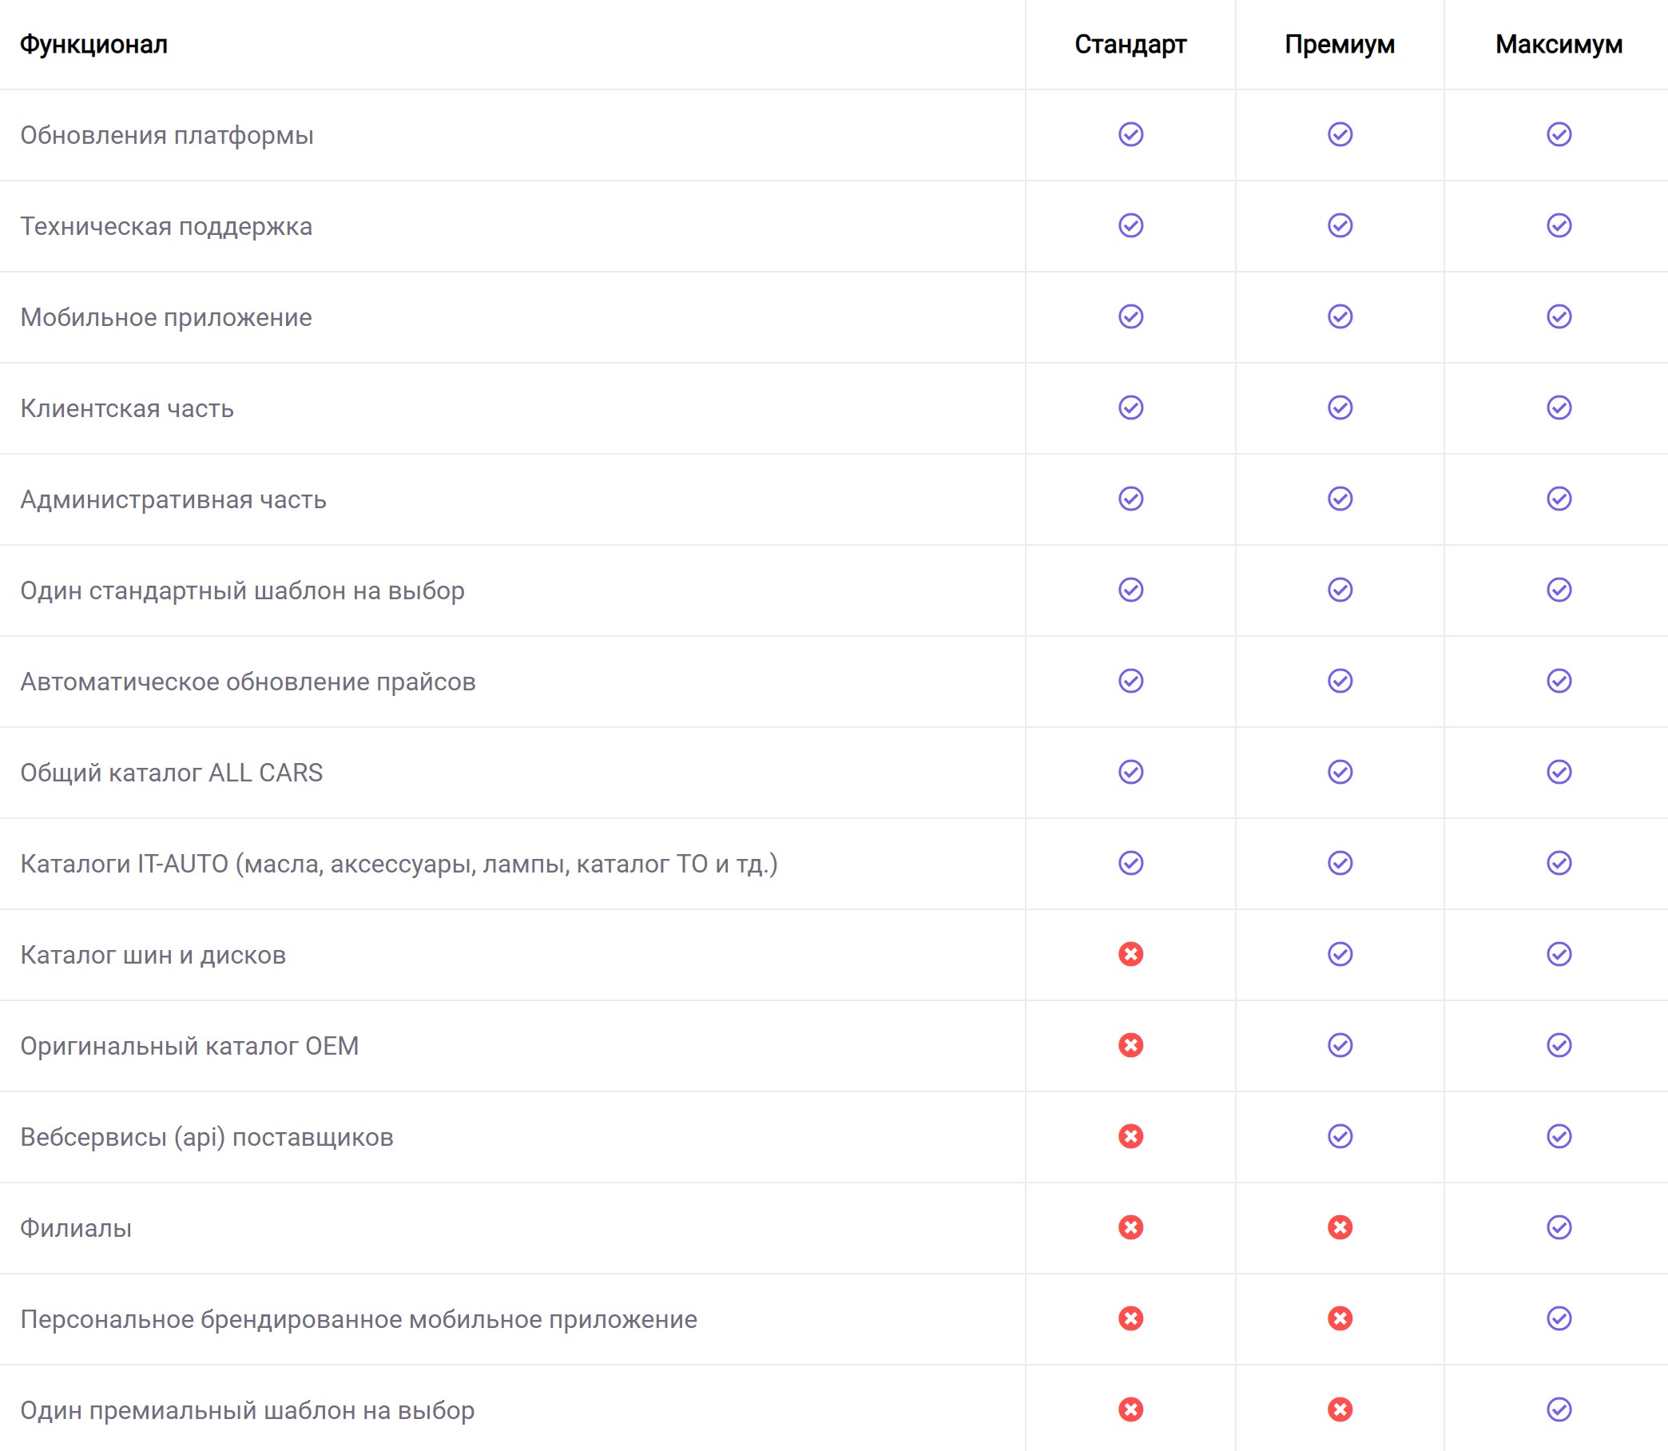Image resolution: width=1668 pixels, height=1451 pixels.
Task: Click the Максимум checkmark for Мобильное приложение
Action: point(1559,316)
